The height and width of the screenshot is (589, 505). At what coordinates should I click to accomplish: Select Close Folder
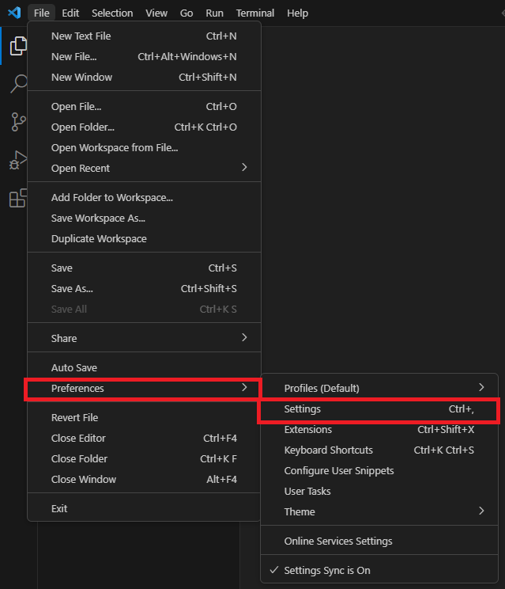(x=144, y=459)
